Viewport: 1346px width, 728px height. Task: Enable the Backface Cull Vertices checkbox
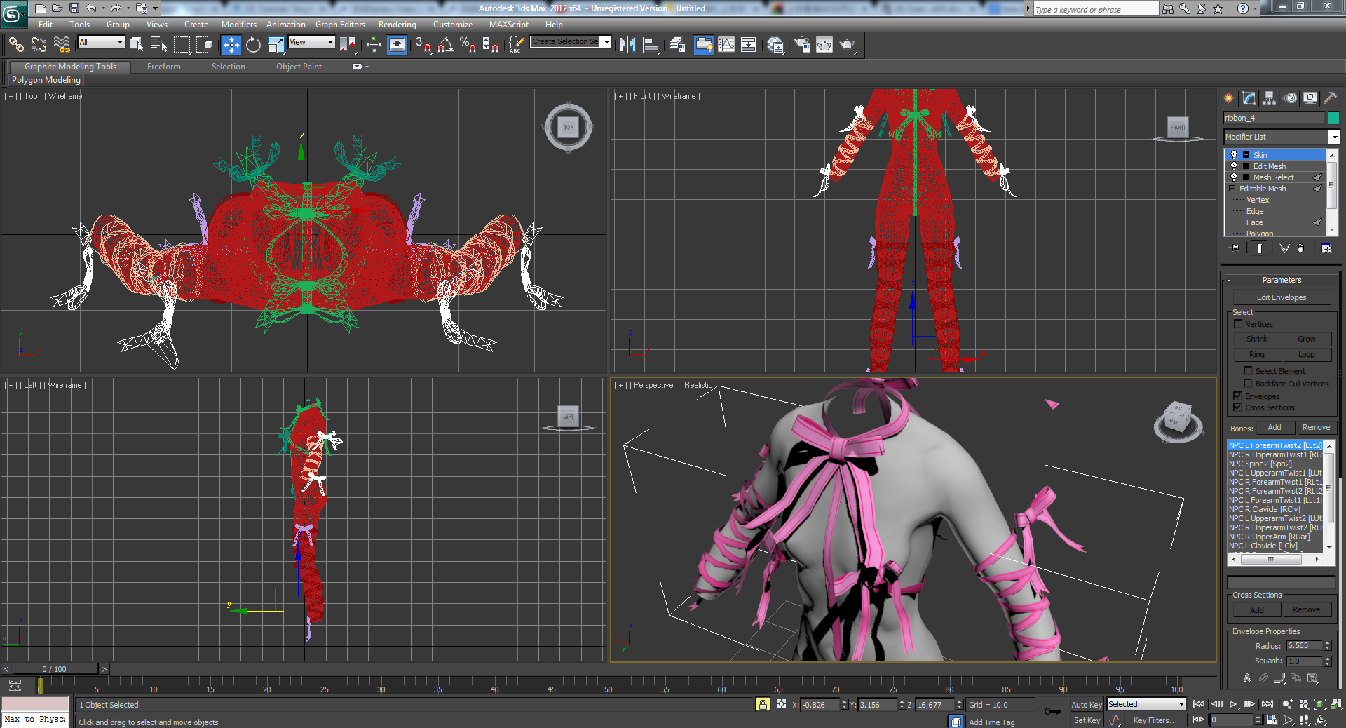tap(1248, 384)
